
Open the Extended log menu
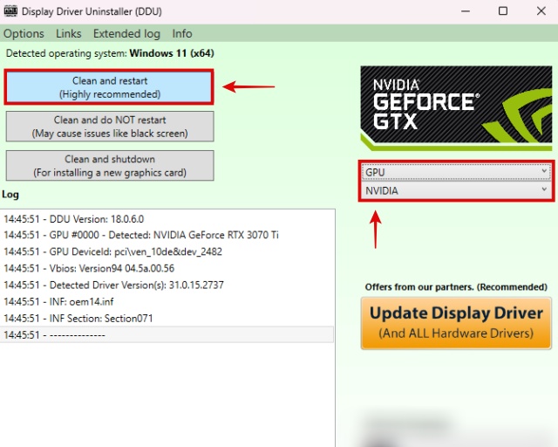[126, 33]
